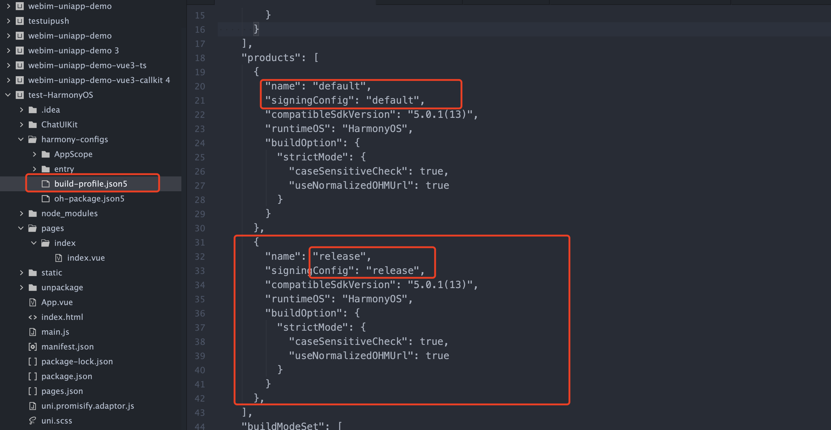Click "signingConfig" key on line 21
The height and width of the screenshot is (430, 831).
[x=310, y=100]
